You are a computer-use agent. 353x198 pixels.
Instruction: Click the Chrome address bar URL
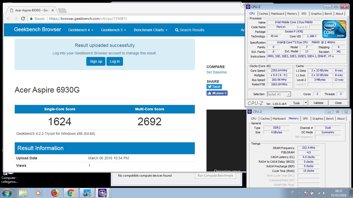88,19
